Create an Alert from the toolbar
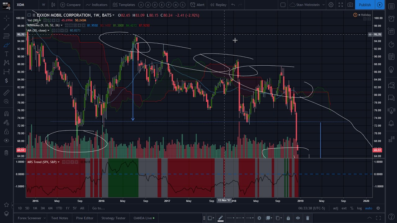This screenshot has height=223, width=397. [197, 5]
